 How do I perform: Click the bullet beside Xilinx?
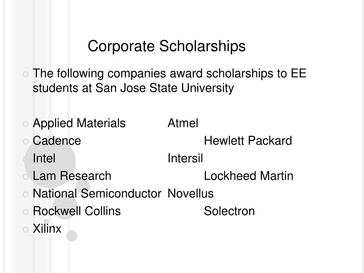[26, 230]
